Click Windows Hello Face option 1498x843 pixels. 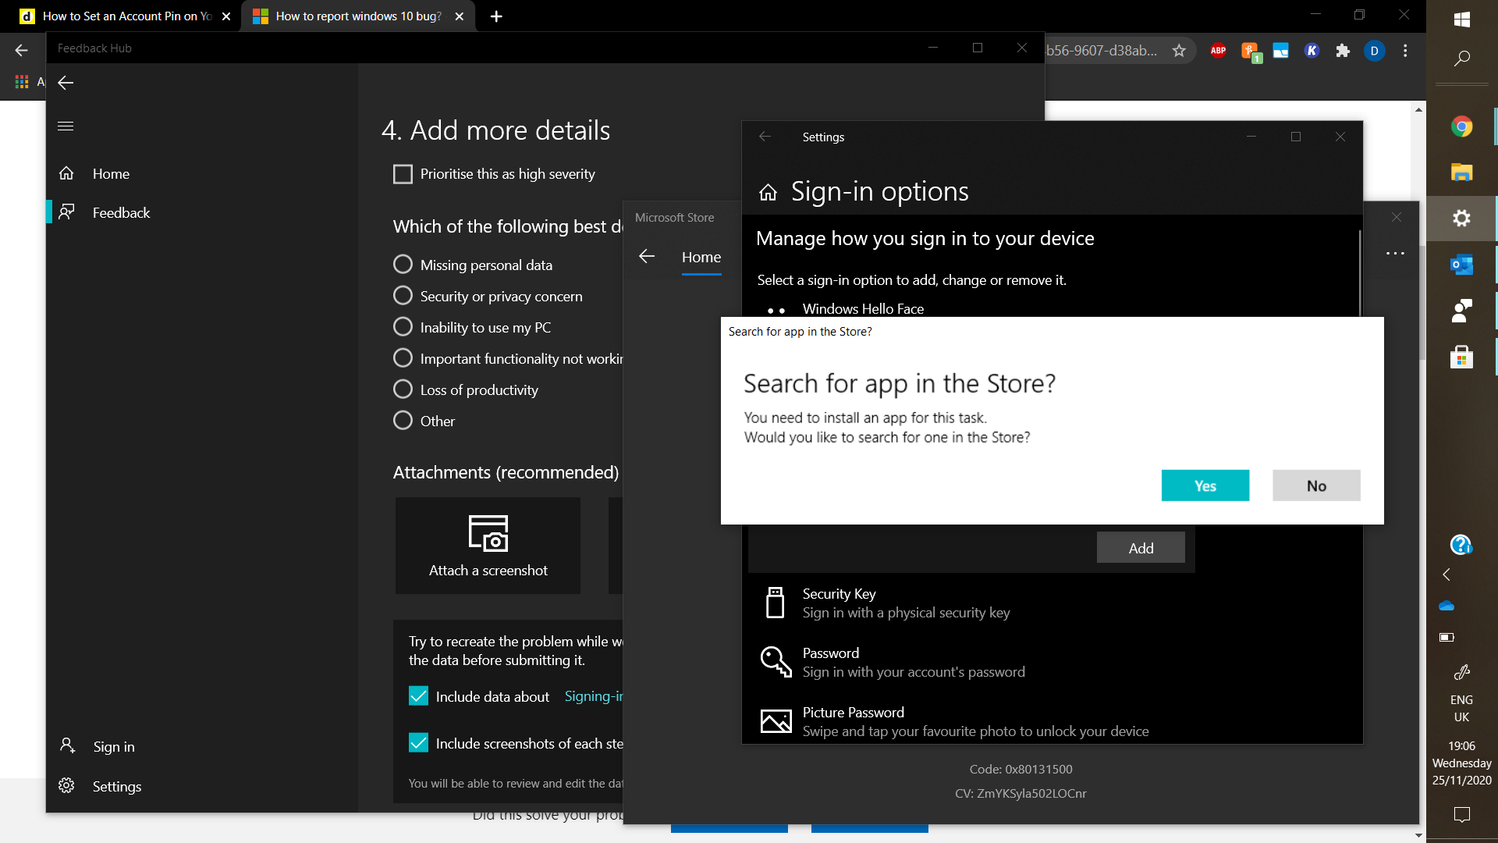click(x=863, y=309)
